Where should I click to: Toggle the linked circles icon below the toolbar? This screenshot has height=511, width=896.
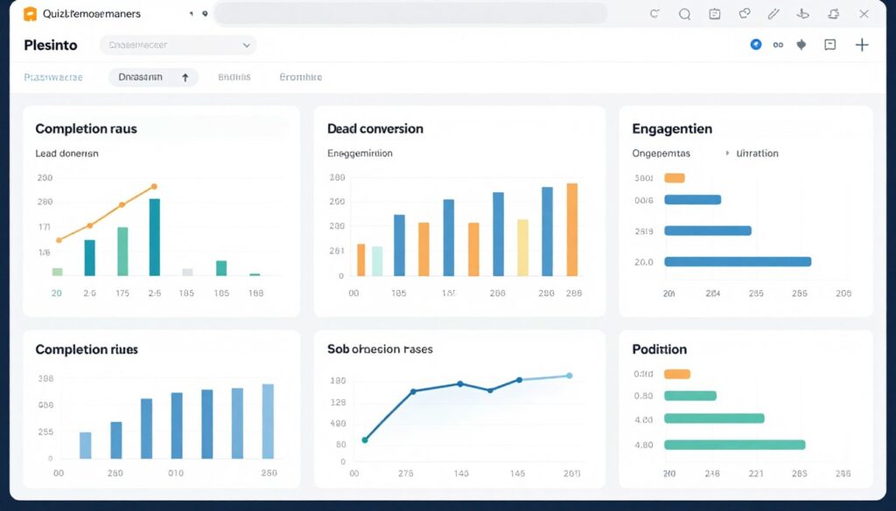pyautogui.click(x=777, y=45)
